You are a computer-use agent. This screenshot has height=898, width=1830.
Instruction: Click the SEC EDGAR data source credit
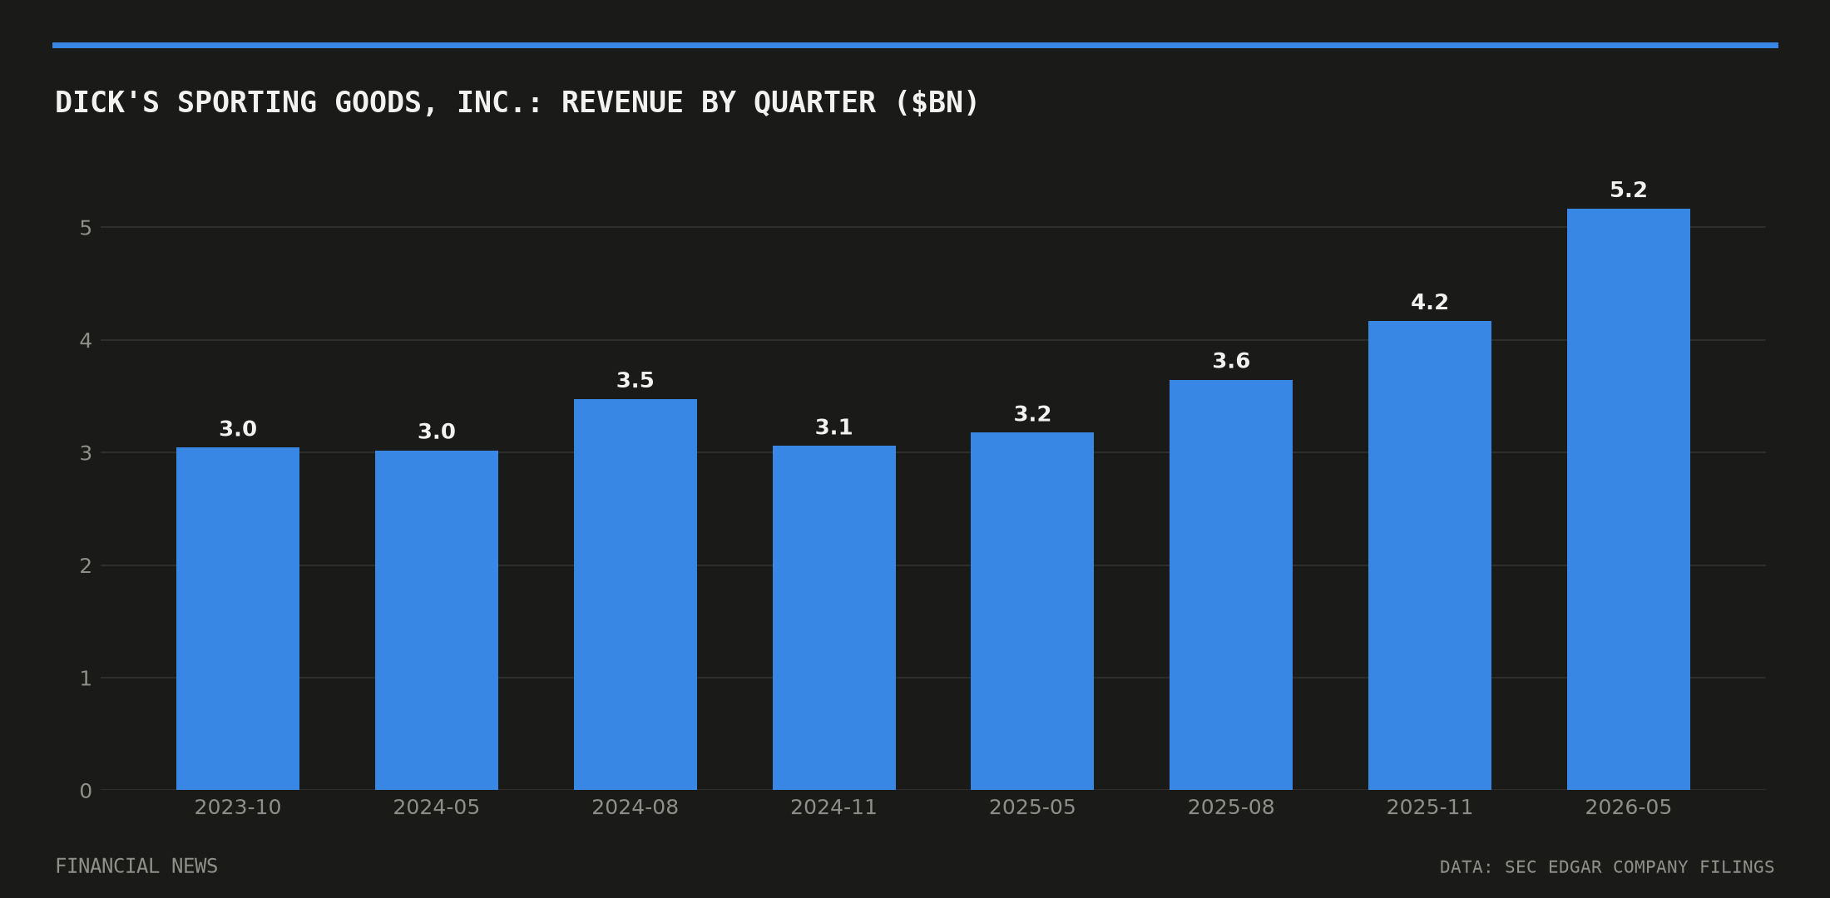1607,867
